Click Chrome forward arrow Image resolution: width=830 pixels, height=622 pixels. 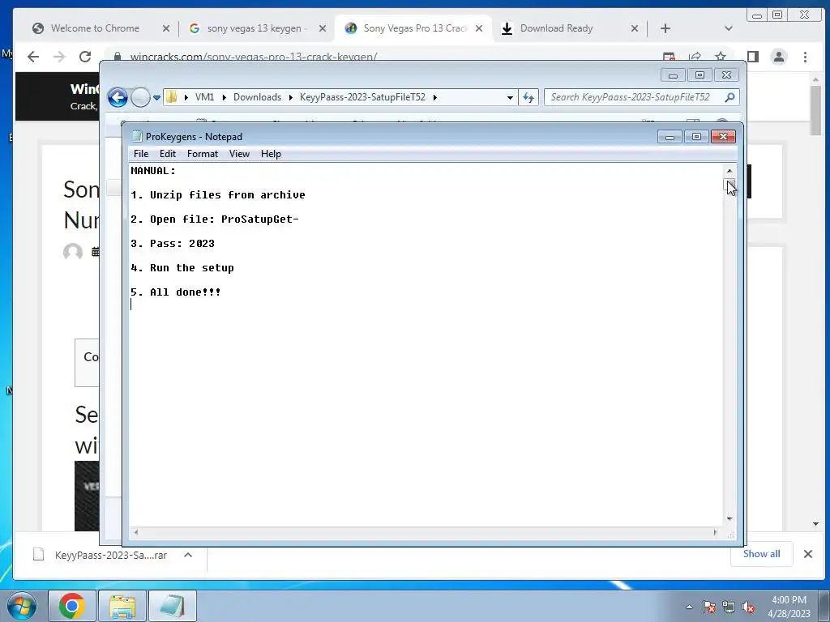59,57
